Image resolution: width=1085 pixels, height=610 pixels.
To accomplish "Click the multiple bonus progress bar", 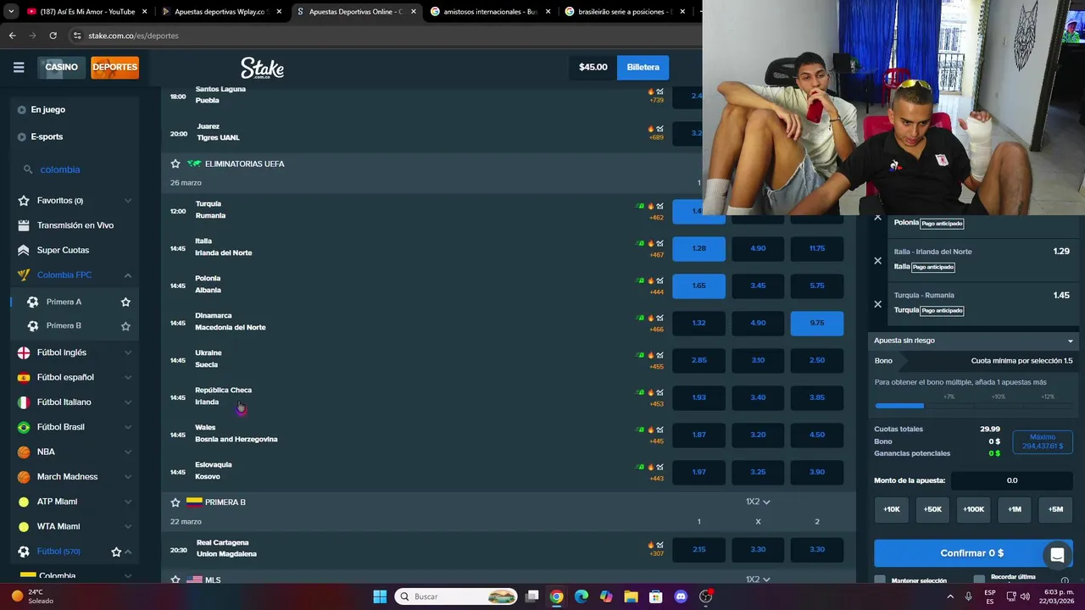I will (x=973, y=406).
